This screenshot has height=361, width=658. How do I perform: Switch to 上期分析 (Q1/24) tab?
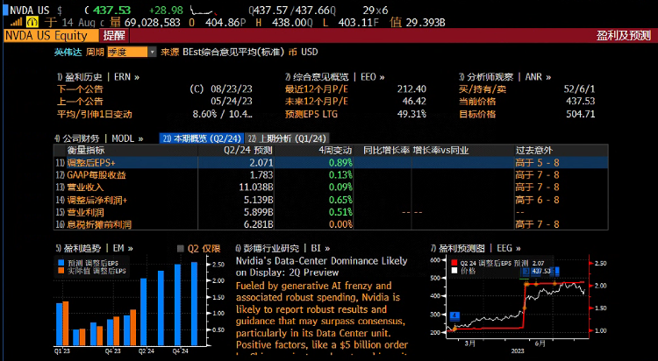[x=287, y=138]
